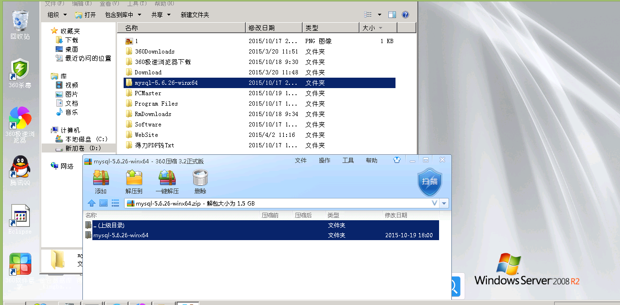Viewport: 620px width, 305px height.
Task: Open the Eclipse desktop shortcut
Action: (x=20, y=220)
